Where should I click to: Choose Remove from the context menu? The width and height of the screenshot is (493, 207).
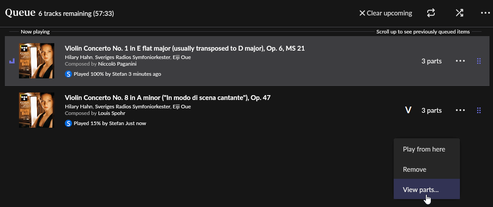pos(414,170)
